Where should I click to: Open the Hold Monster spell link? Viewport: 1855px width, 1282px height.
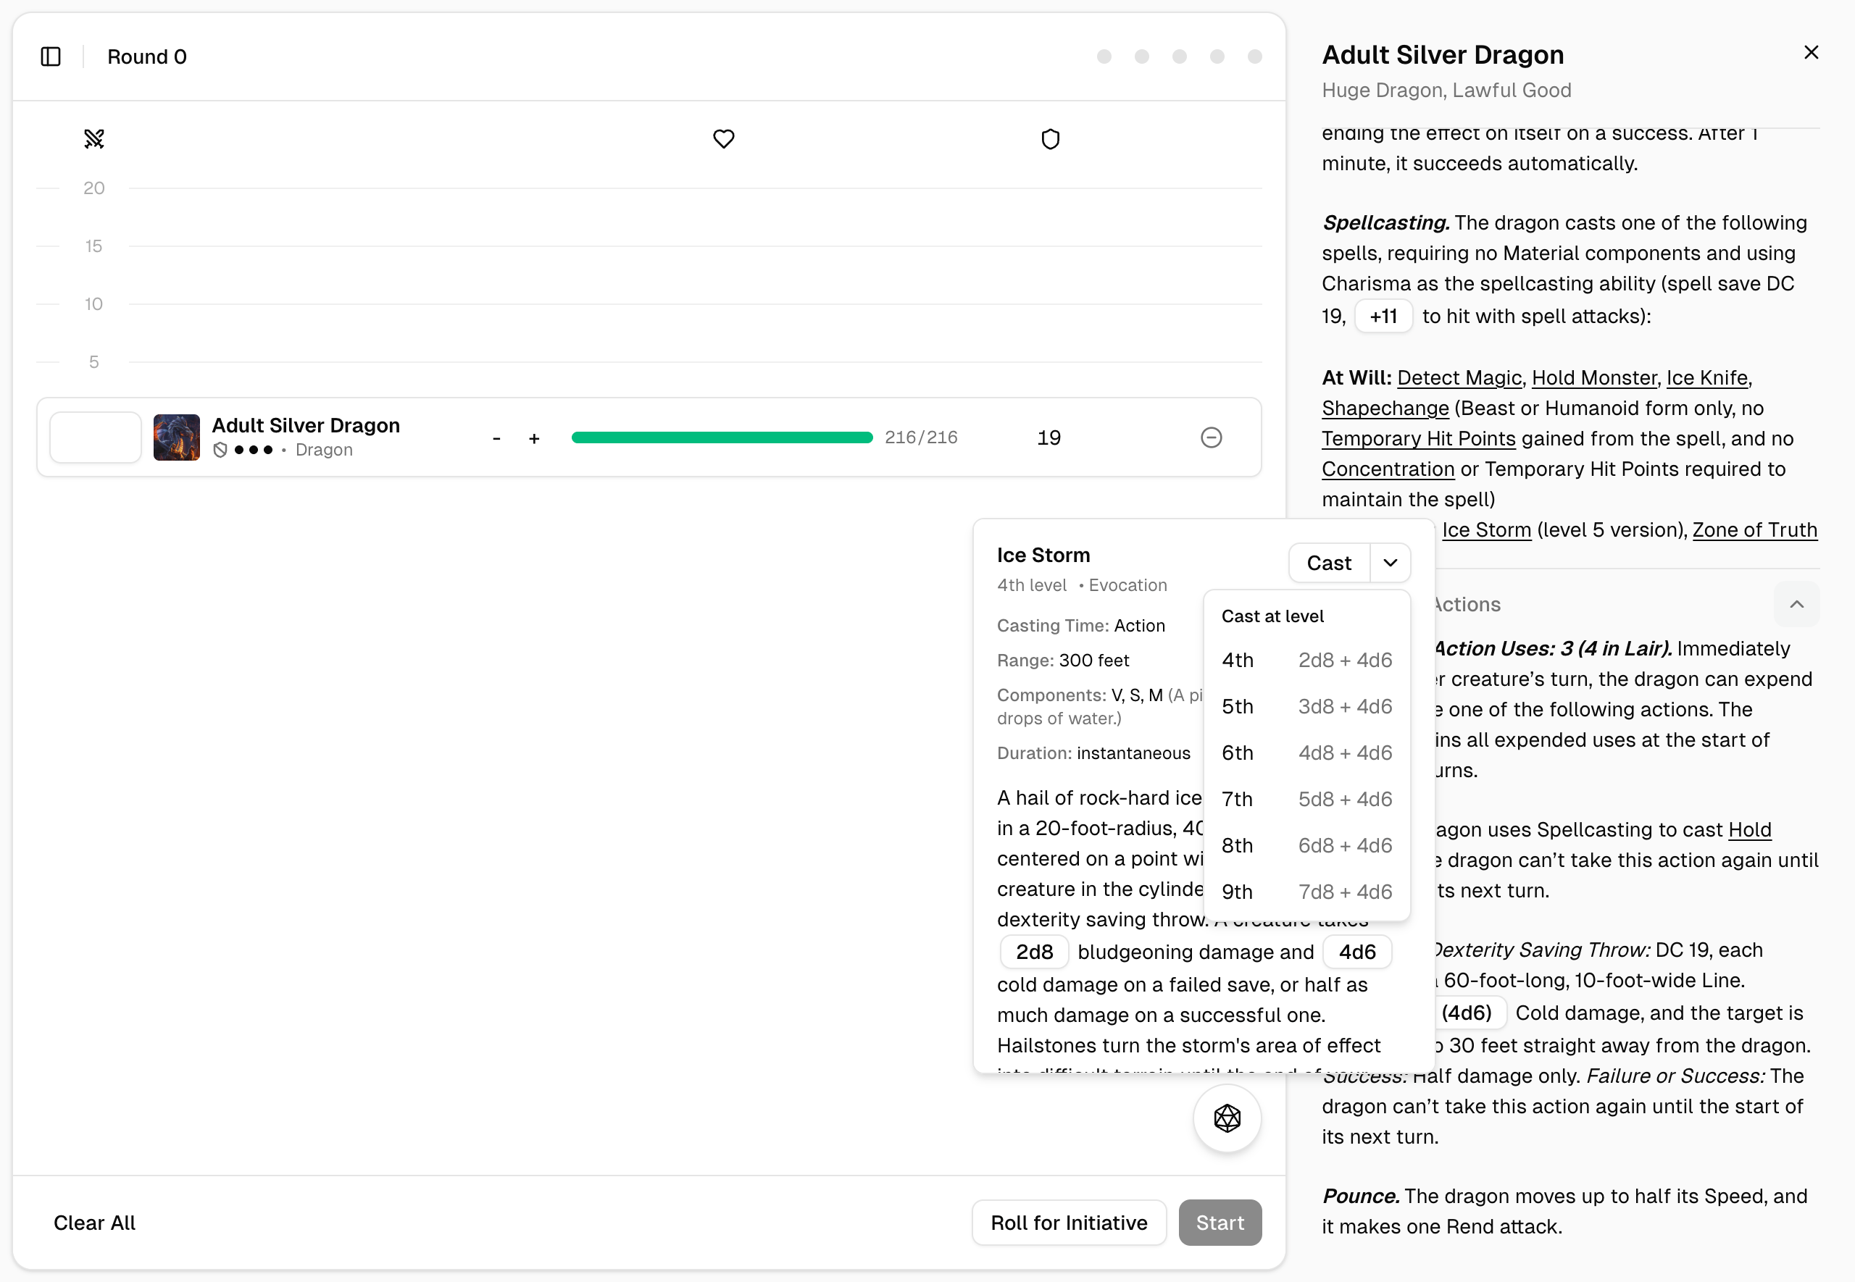tap(1594, 377)
